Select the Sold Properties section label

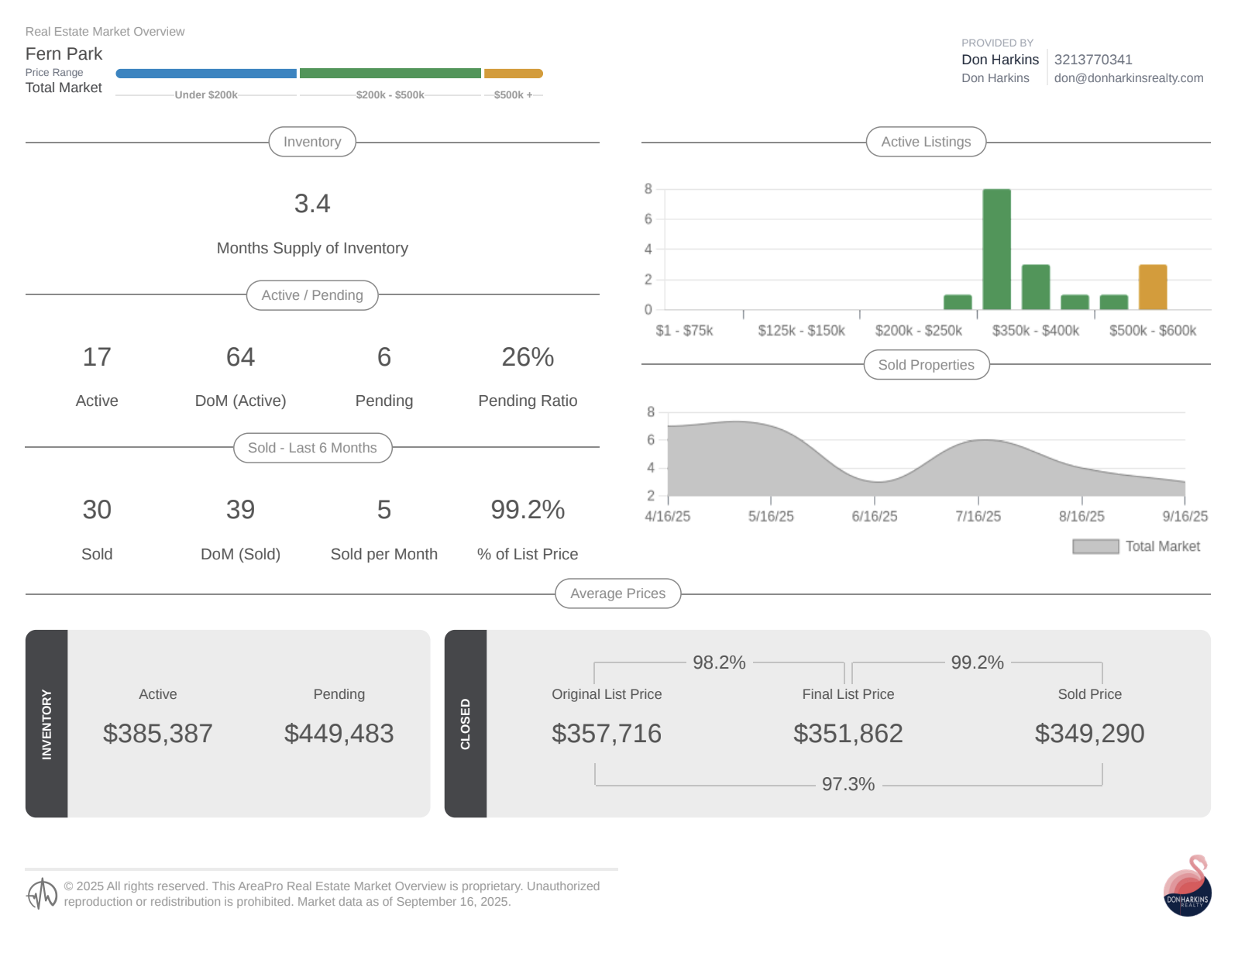[x=926, y=365]
